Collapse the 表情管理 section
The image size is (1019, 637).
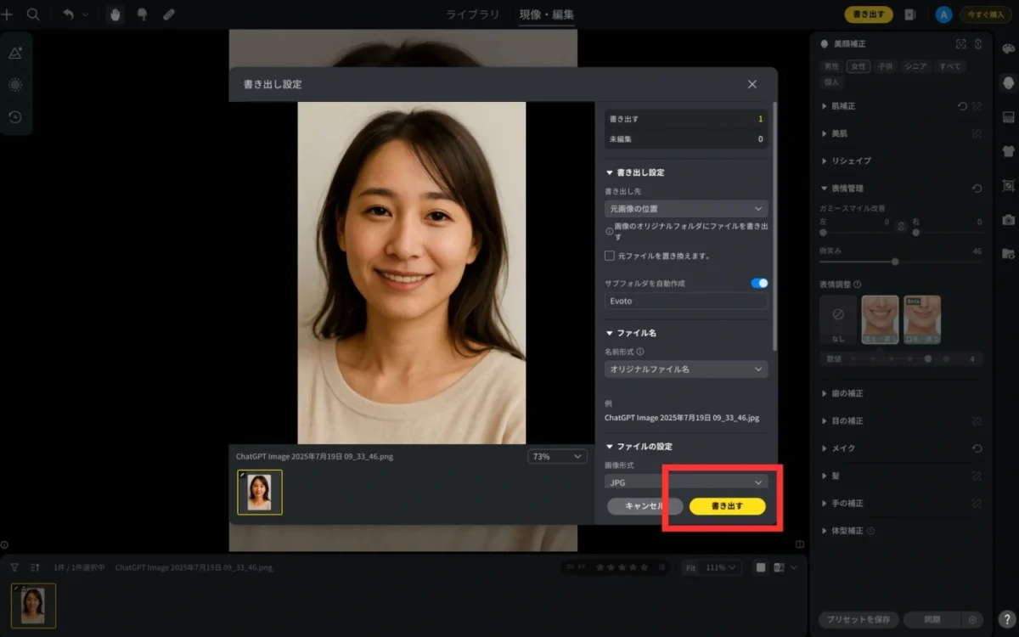point(842,189)
